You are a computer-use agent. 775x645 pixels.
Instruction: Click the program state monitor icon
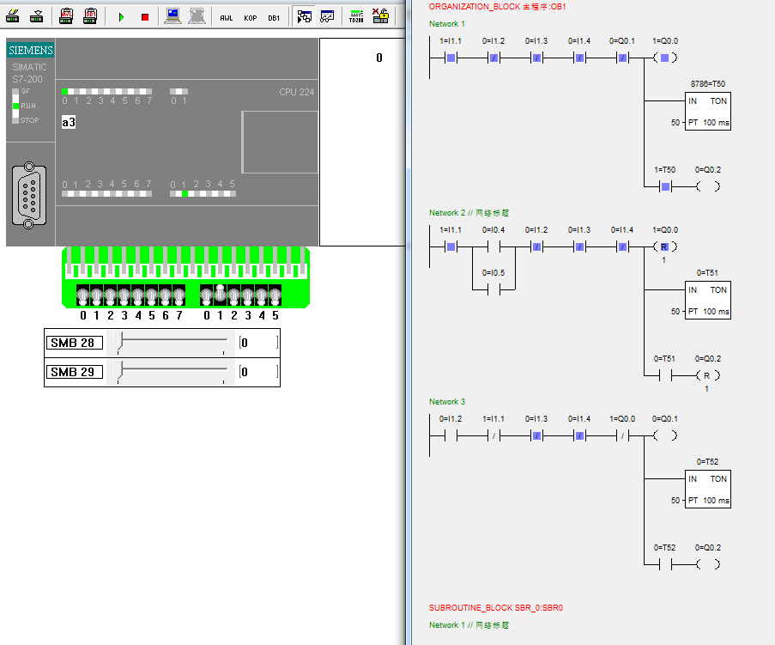coord(304,15)
